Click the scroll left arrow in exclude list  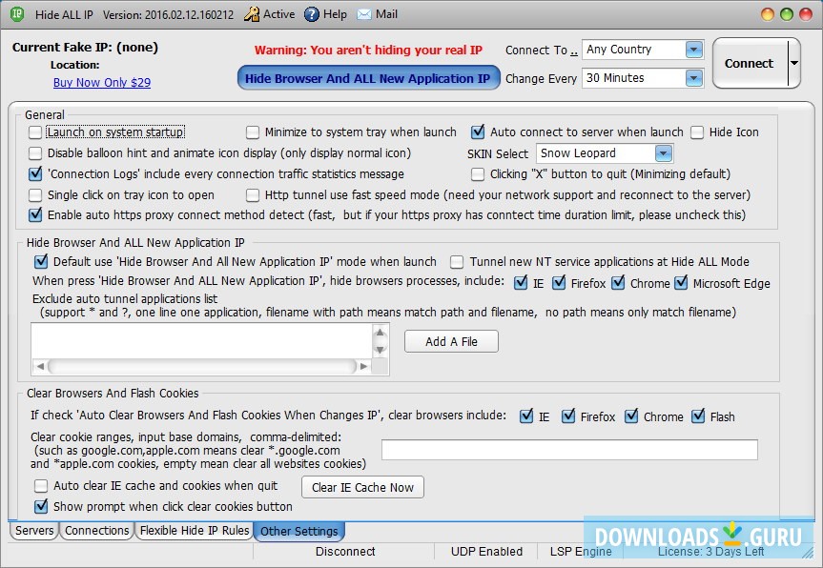[x=40, y=366]
